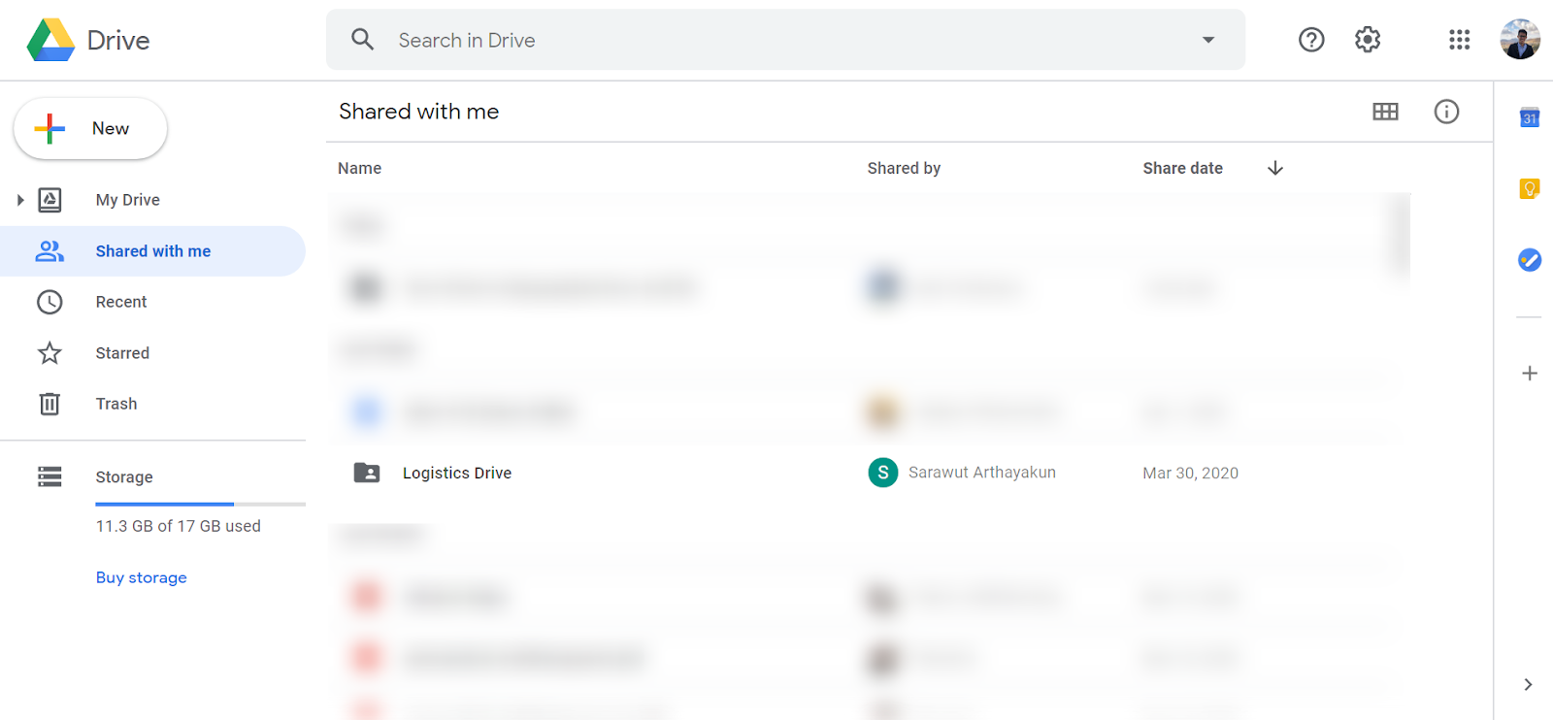Collapse the side panel with the chevron
The height and width of the screenshot is (720, 1553).
(1527, 684)
